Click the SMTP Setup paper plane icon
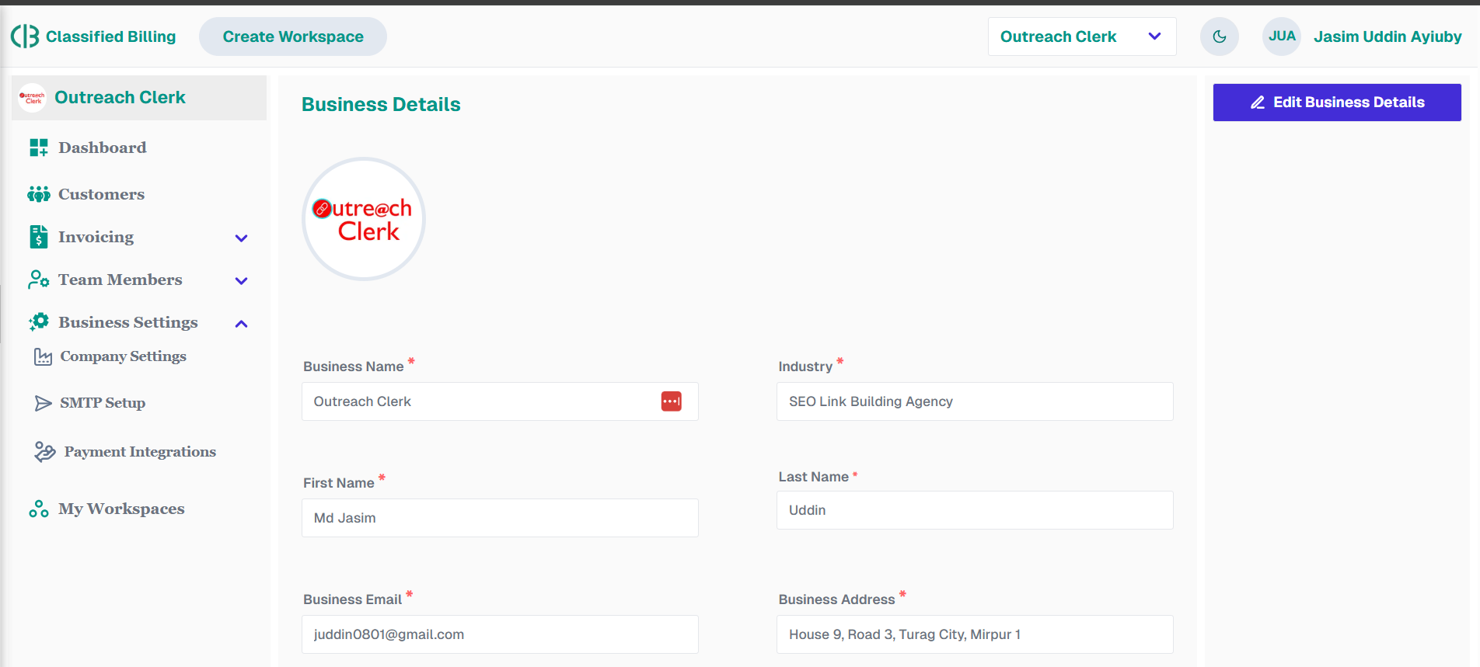Image resolution: width=1480 pixels, height=667 pixels. (43, 403)
